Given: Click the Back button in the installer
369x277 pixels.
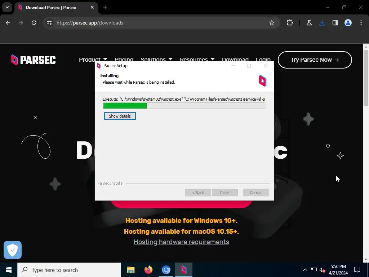Looking at the screenshot, I should 198,193.
